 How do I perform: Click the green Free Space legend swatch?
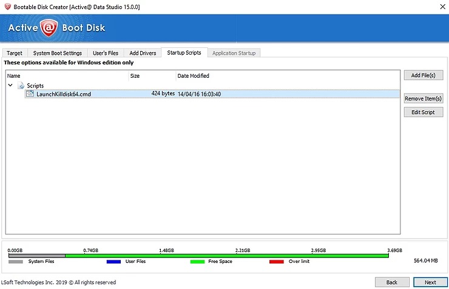[197, 262]
